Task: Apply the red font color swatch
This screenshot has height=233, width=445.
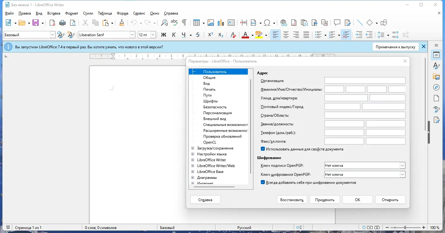Action: coord(245,35)
